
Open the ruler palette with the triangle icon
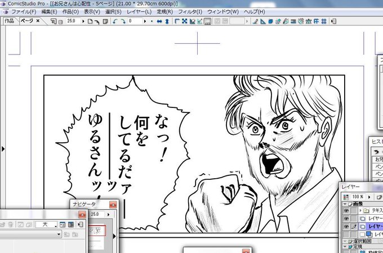(x=263, y=21)
